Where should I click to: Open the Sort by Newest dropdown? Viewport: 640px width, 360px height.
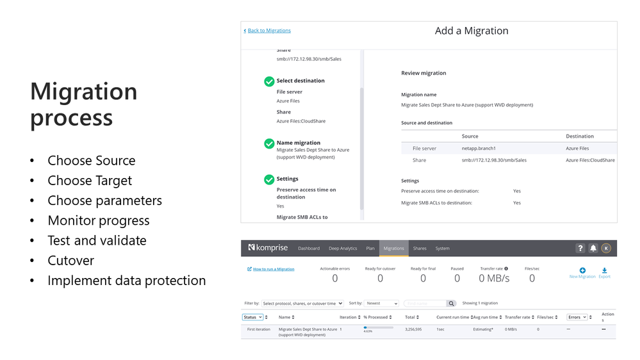click(382, 303)
